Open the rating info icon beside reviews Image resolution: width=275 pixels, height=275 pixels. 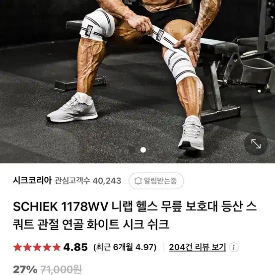coord(234,247)
